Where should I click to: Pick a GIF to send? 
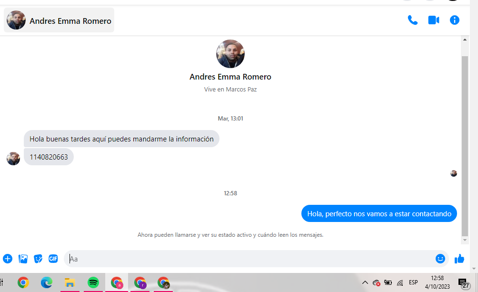coord(53,259)
